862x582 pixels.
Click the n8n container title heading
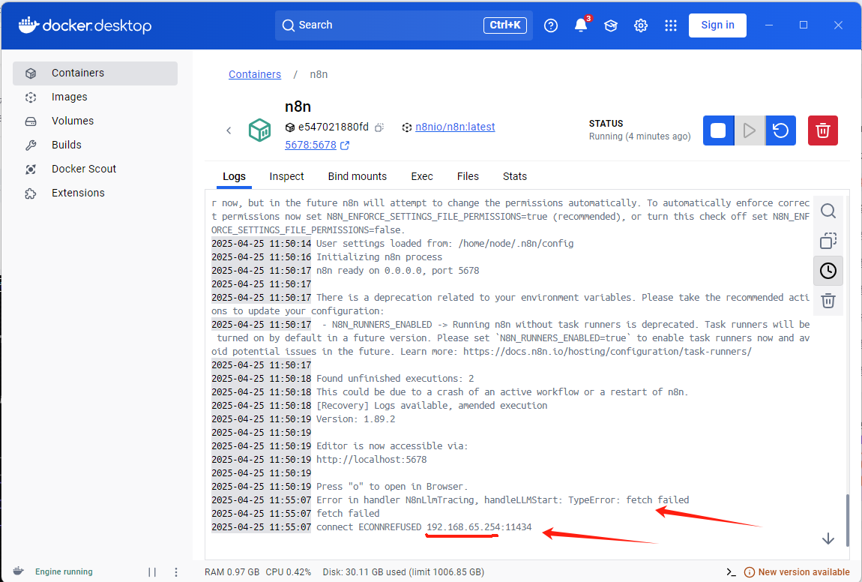tap(298, 106)
